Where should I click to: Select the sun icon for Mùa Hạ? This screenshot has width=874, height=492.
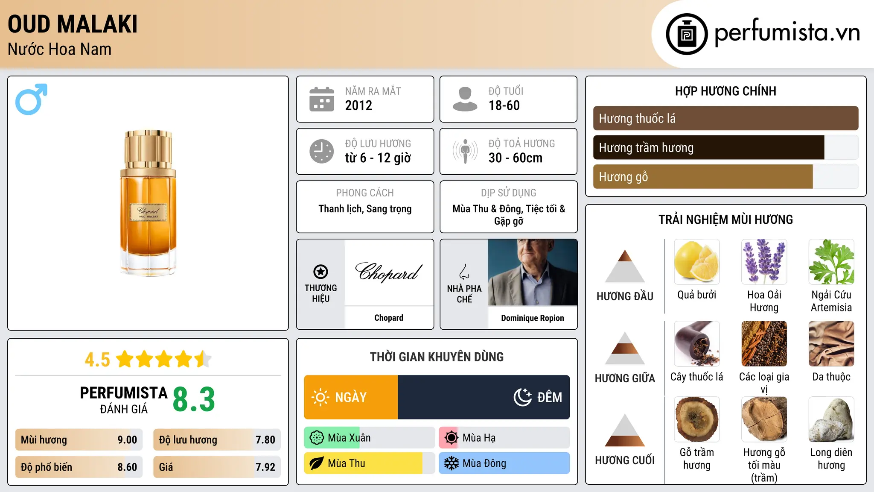coord(451,438)
